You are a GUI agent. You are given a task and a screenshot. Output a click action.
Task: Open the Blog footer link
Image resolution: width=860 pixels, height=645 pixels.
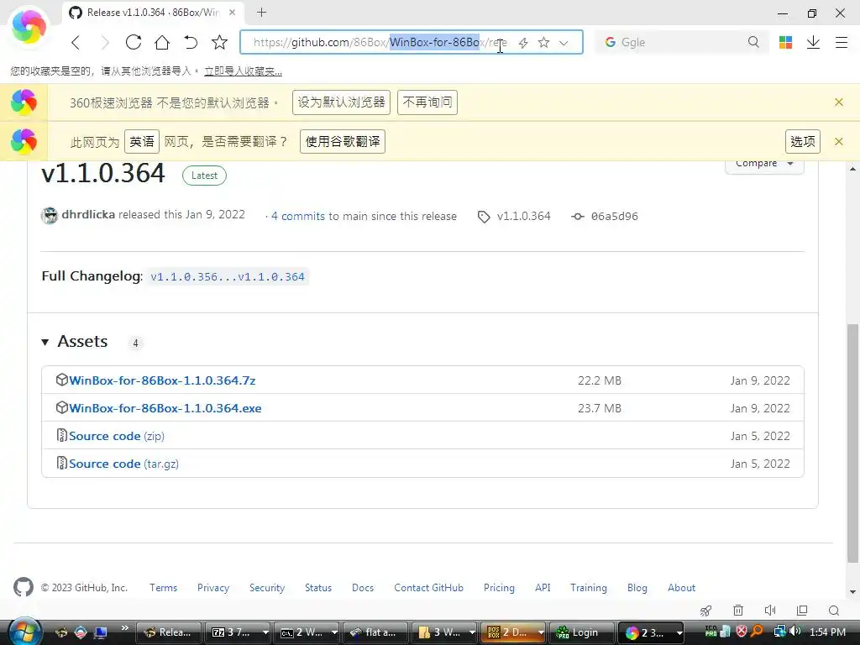click(637, 587)
